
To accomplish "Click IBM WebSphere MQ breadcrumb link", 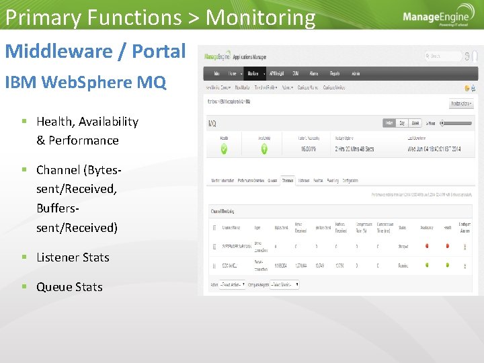I will pyautogui.click(x=232, y=102).
